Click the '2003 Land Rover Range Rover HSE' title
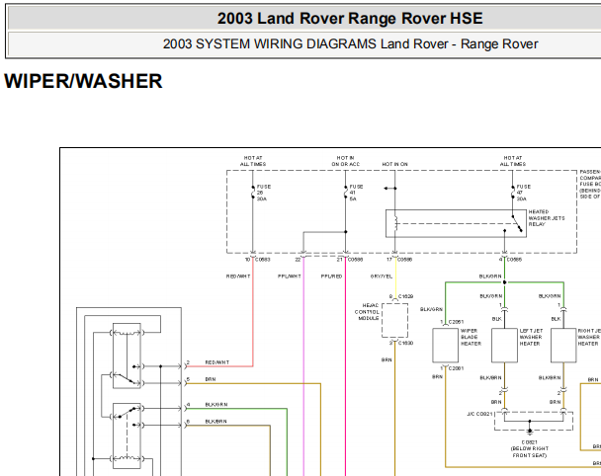This screenshot has width=601, height=476. [x=350, y=18]
